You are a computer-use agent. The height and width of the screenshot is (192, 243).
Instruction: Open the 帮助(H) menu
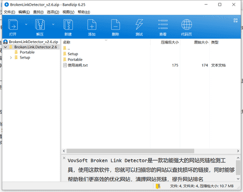pyautogui.click(x=84, y=12)
